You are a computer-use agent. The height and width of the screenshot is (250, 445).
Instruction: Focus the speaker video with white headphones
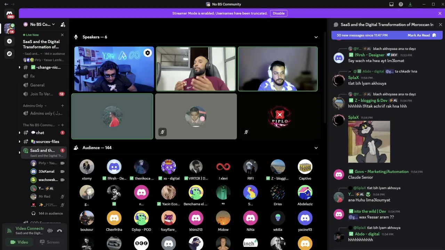[x=278, y=69]
